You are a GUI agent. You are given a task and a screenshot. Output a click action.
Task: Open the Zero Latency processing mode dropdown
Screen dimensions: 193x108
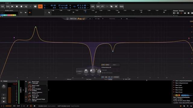tap(89, 79)
